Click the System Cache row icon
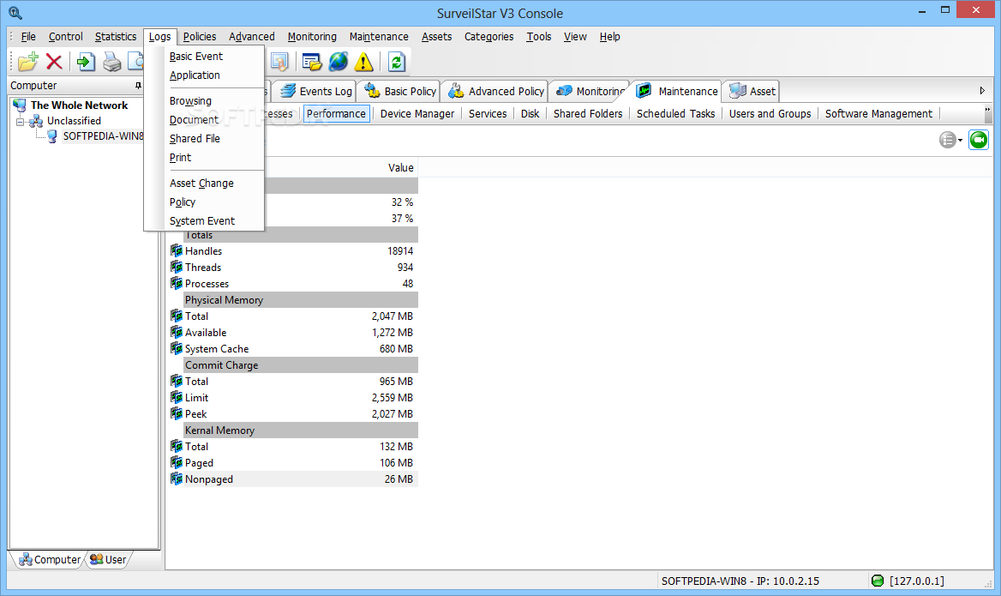Image resolution: width=1001 pixels, height=596 pixels. [177, 348]
